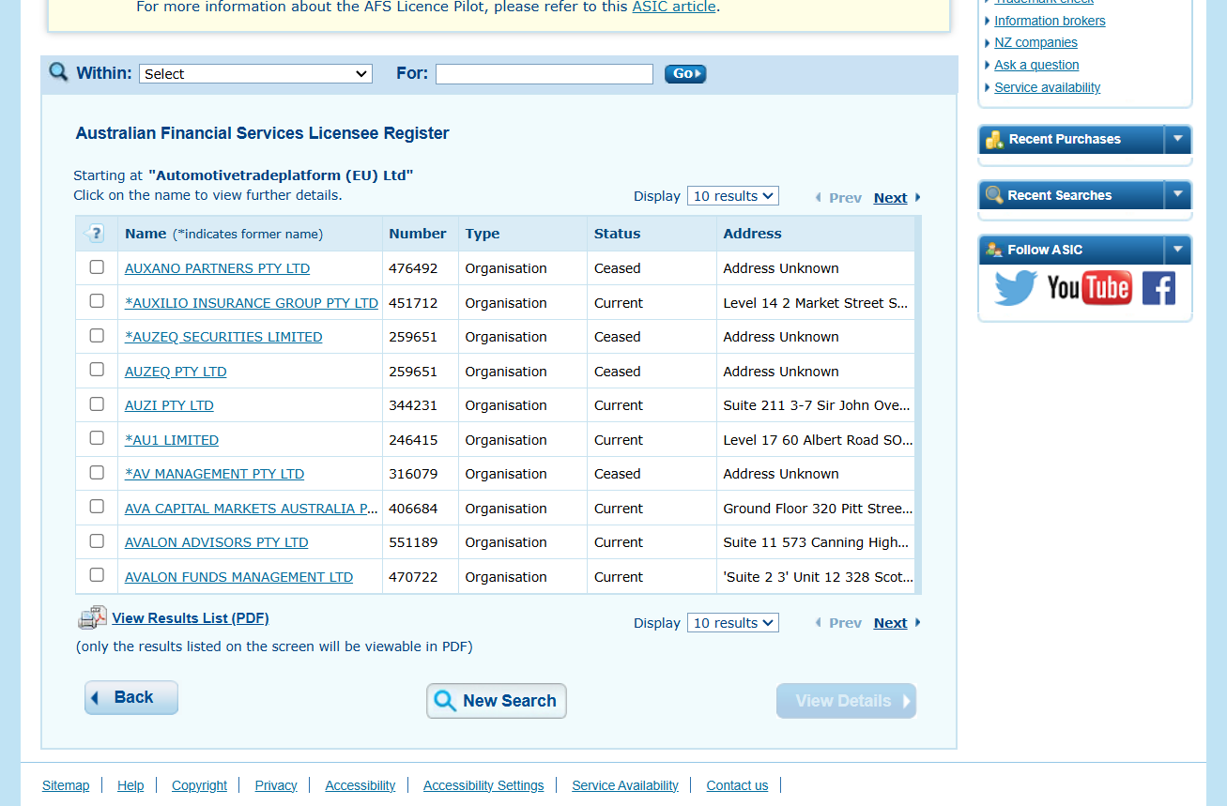1227x806 pixels.
Task: Open AUXANO PARTNERS PTY LTD details
Action: pos(217,268)
